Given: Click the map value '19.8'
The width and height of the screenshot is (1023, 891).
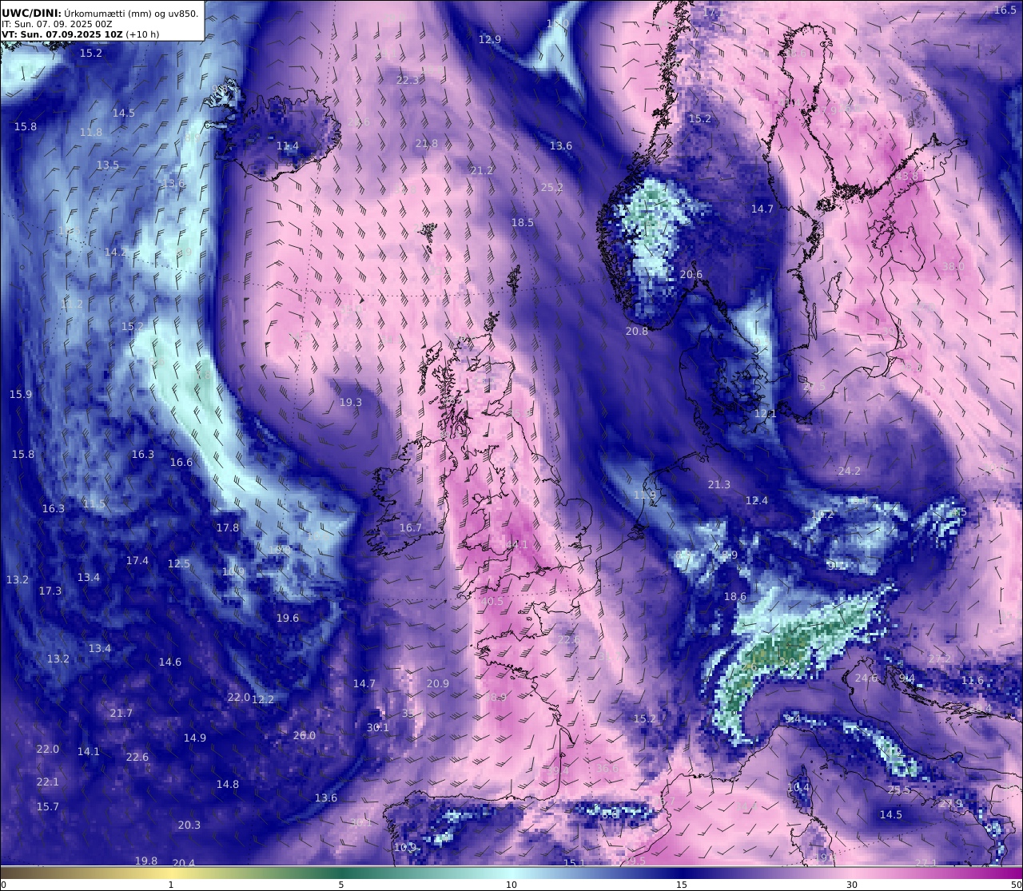Looking at the screenshot, I should pyautogui.click(x=146, y=861).
